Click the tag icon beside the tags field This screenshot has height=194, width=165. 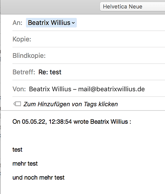(17, 104)
